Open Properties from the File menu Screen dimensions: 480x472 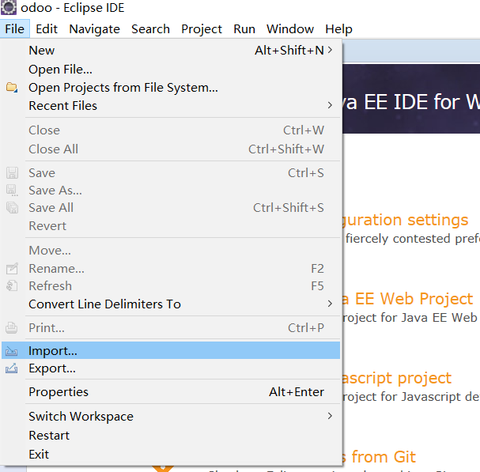click(x=171, y=392)
